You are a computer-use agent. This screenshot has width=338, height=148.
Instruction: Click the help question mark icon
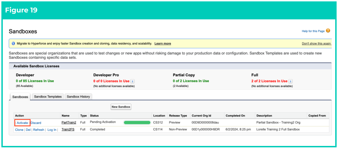pos(328,31)
